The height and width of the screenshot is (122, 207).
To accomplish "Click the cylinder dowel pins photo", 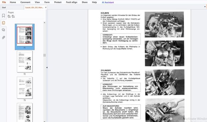I will 165,82.
